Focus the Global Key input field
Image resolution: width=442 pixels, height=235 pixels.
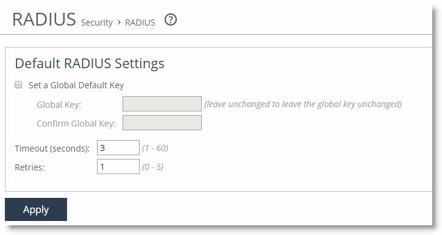click(162, 104)
